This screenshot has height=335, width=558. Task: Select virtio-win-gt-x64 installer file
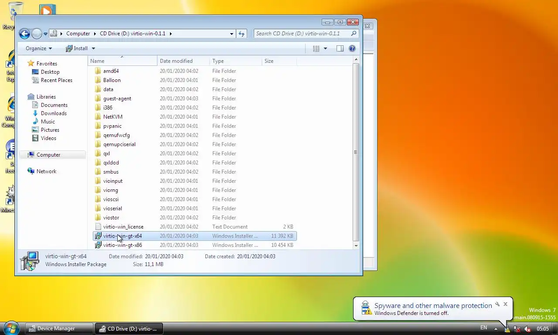coord(195,236)
